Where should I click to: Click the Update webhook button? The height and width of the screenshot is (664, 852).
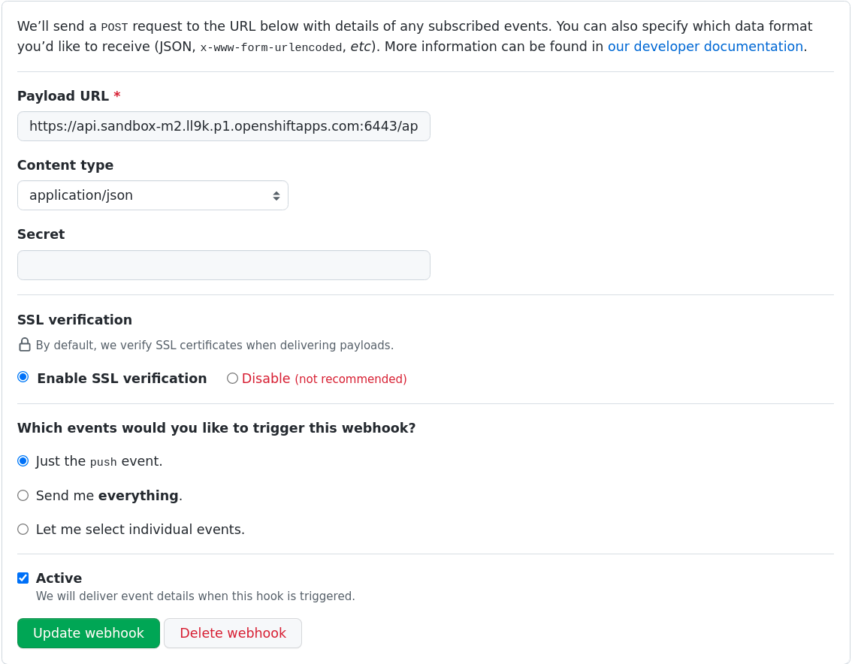click(88, 632)
